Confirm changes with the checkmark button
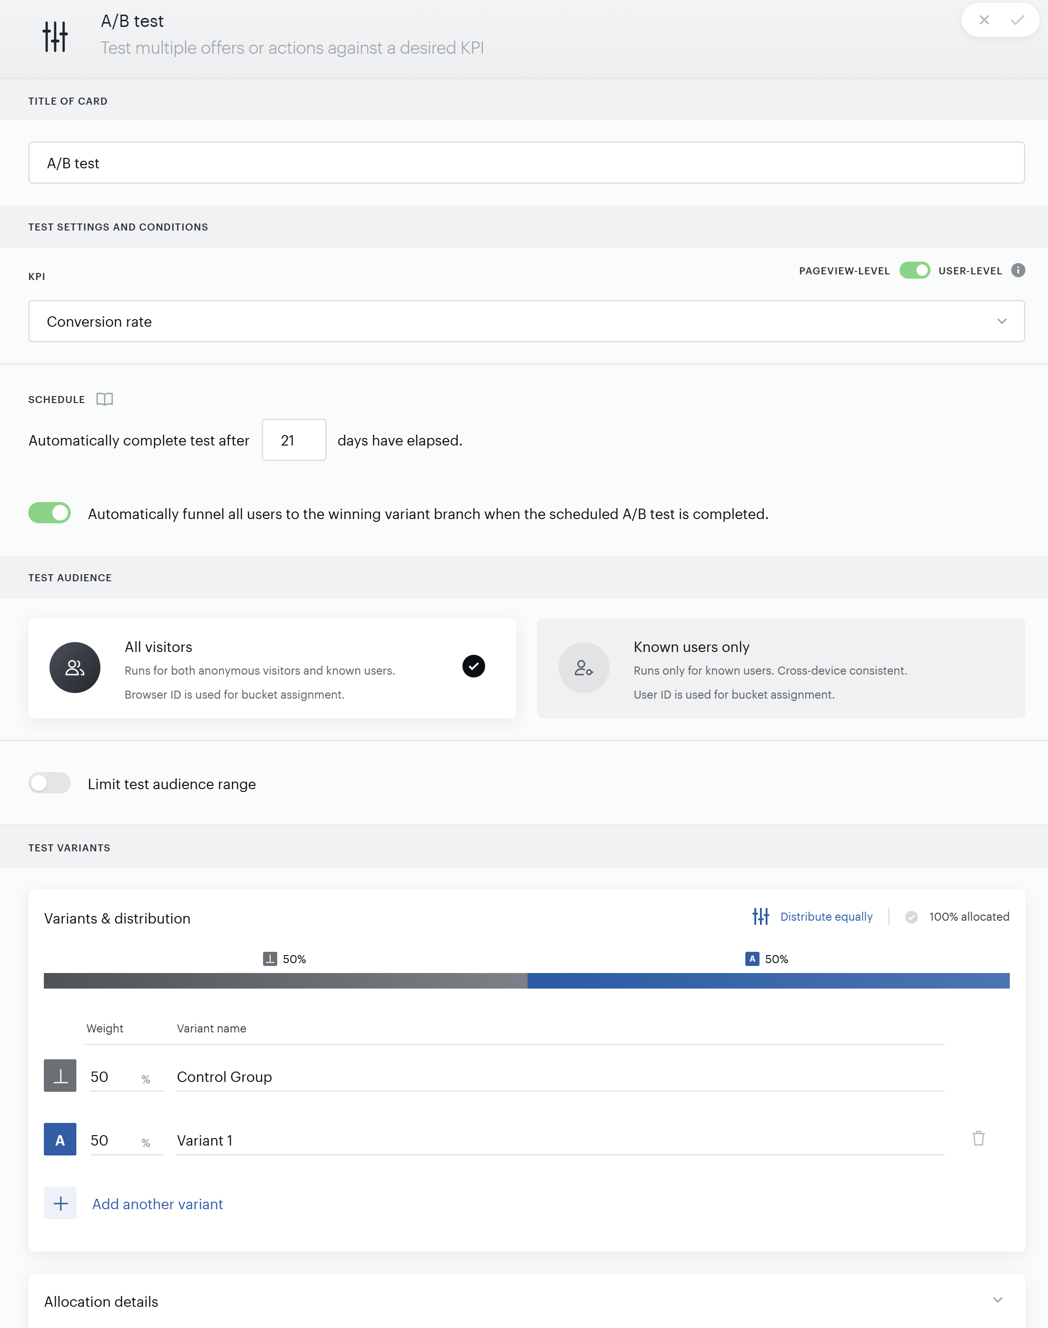 coord(1017,20)
